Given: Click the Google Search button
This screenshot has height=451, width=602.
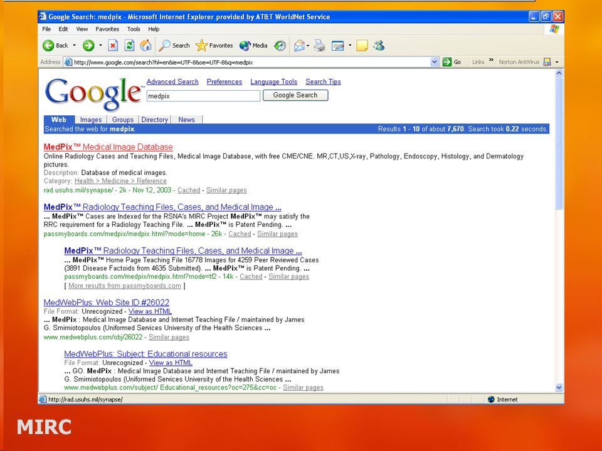Looking at the screenshot, I should point(295,95).
